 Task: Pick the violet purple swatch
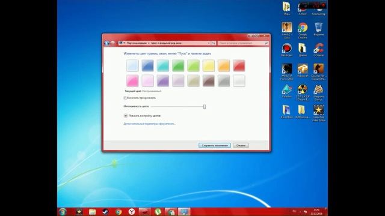click(163, 81)
